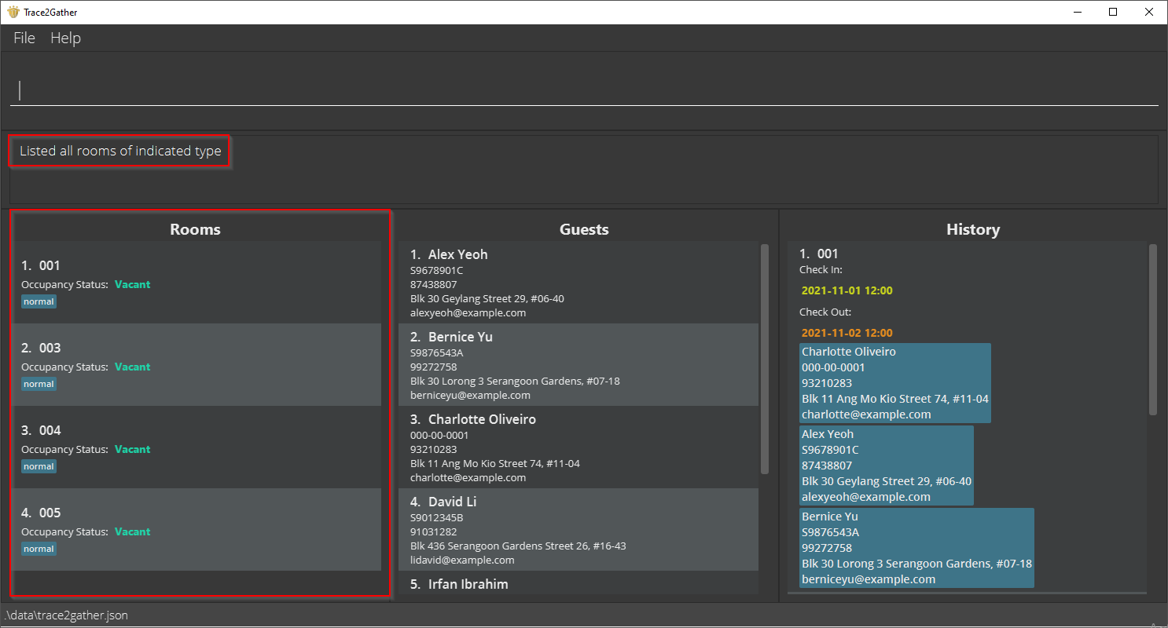Click Vacant status of room 003
This screenshot has width=1168, height=628.
(132, 367)
